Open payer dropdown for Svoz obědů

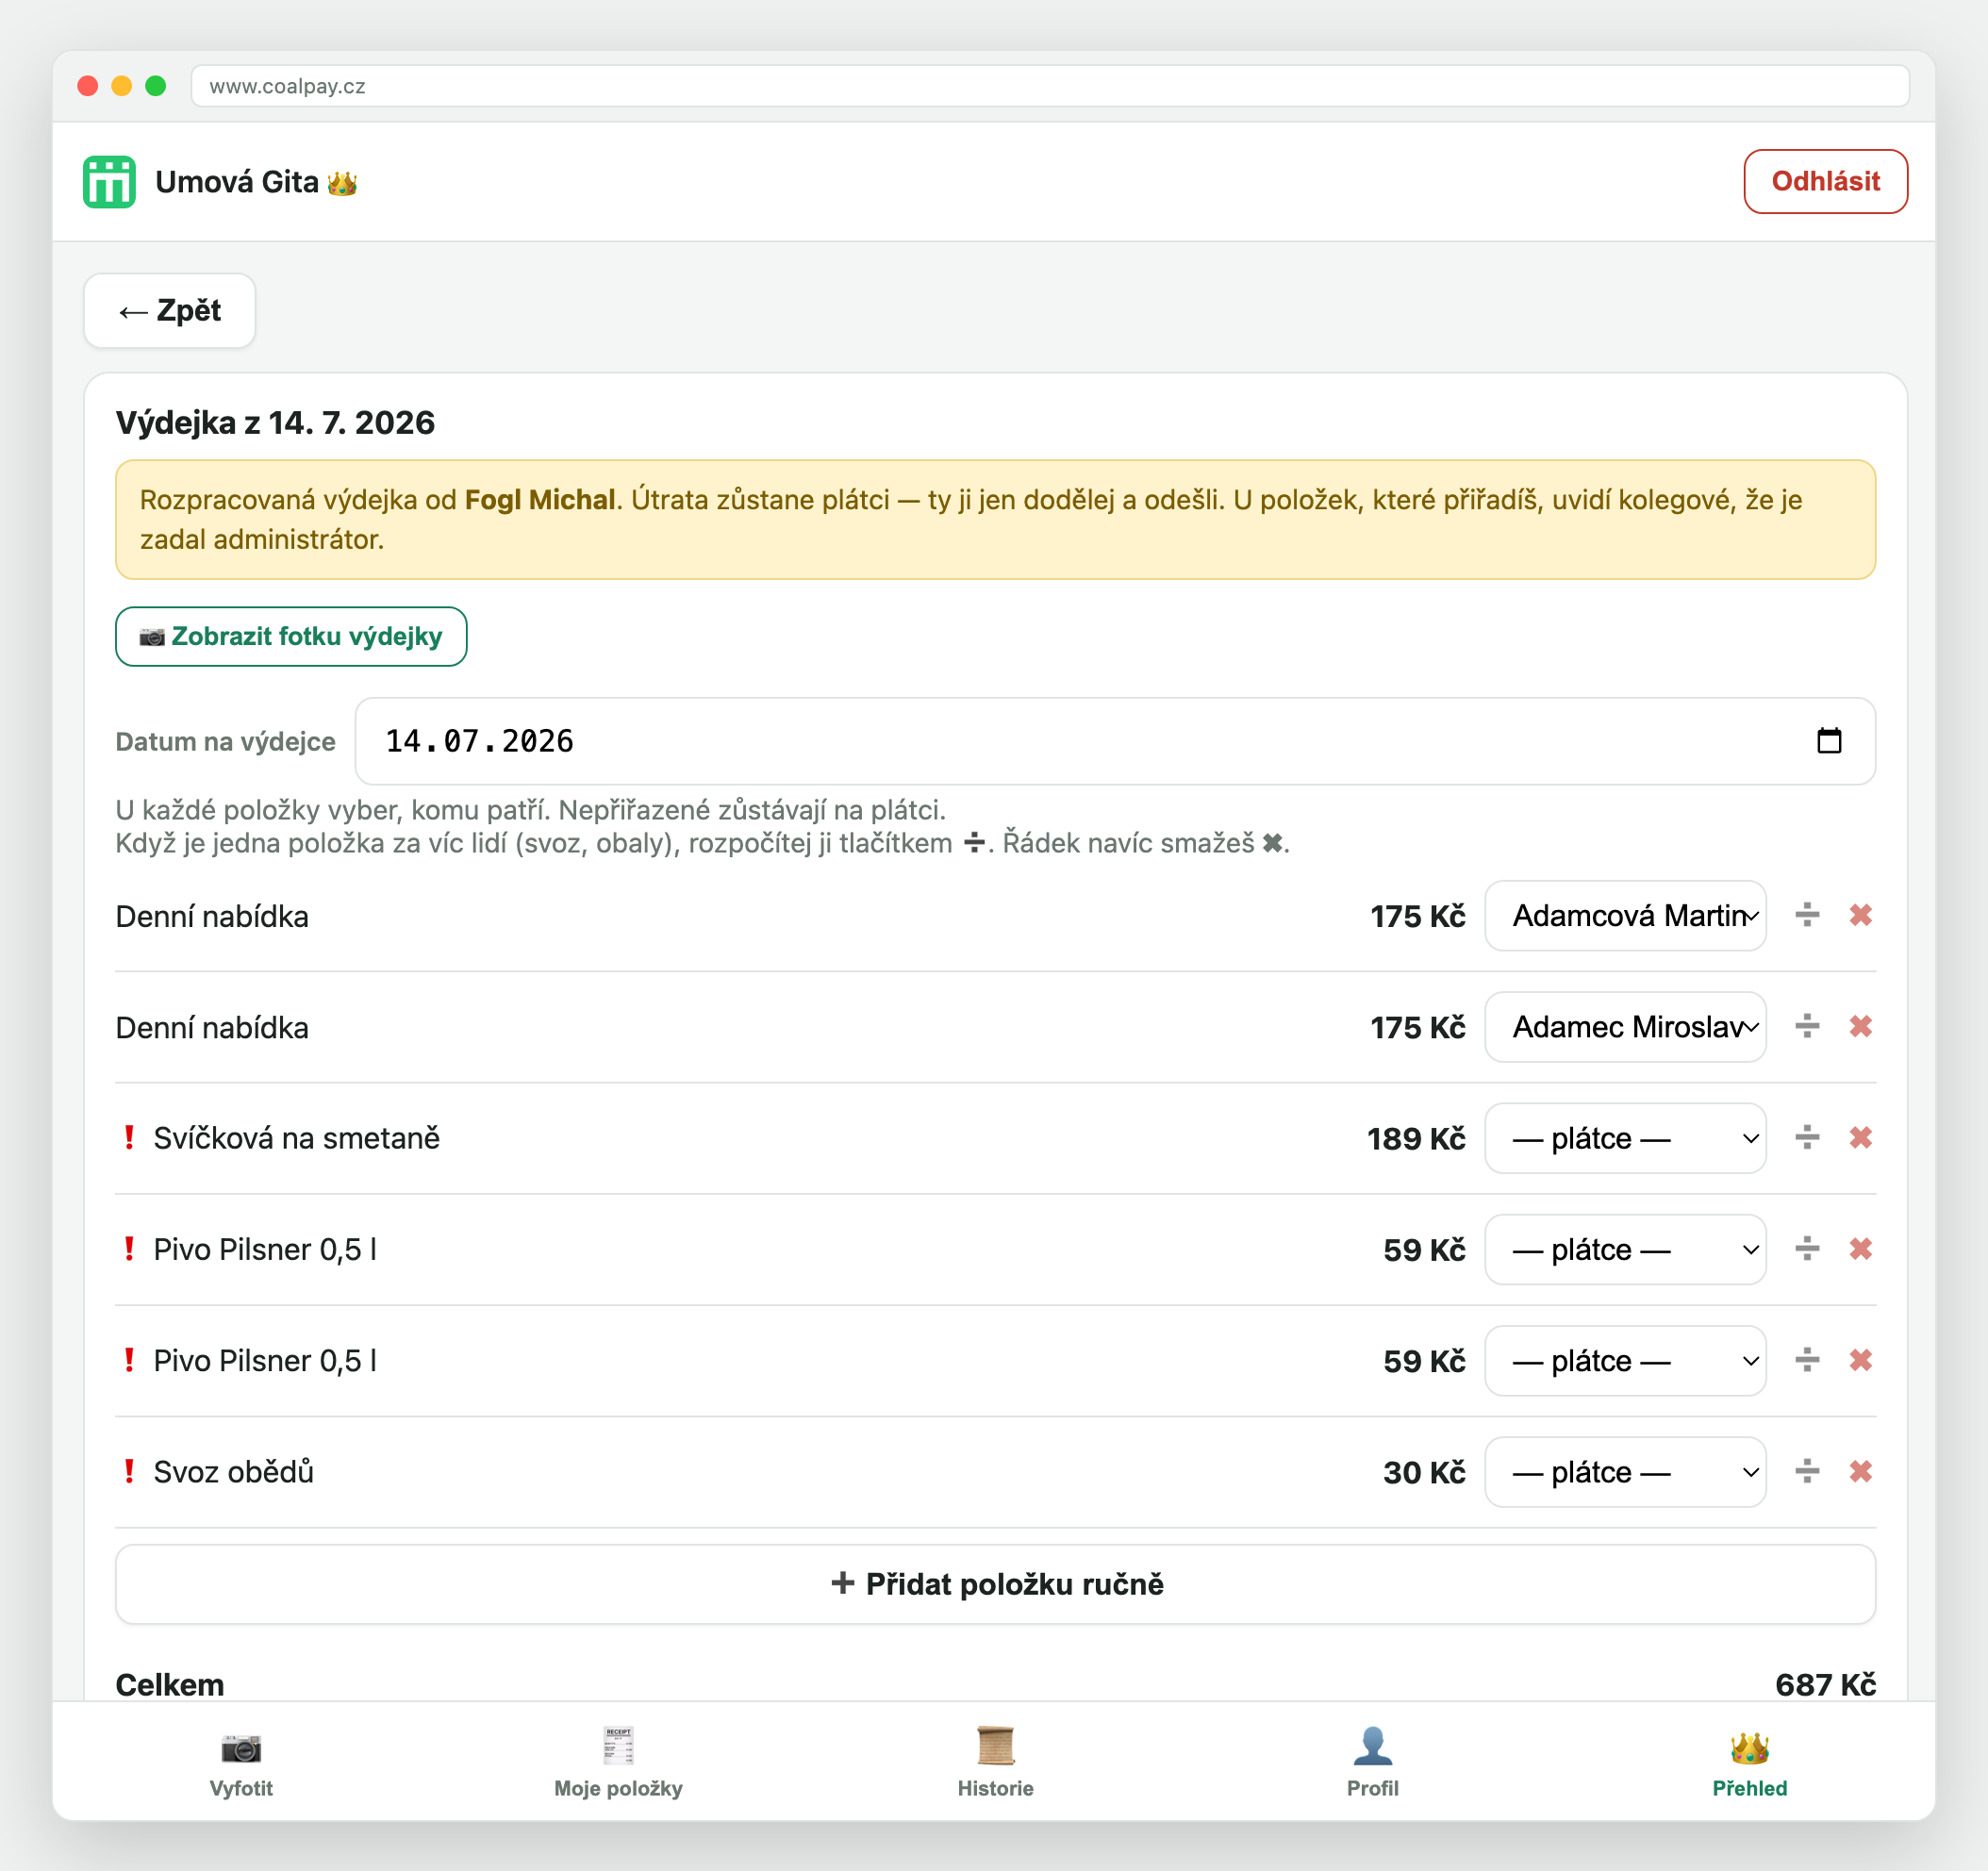pyautogui.click(x=1625, y=1472)
